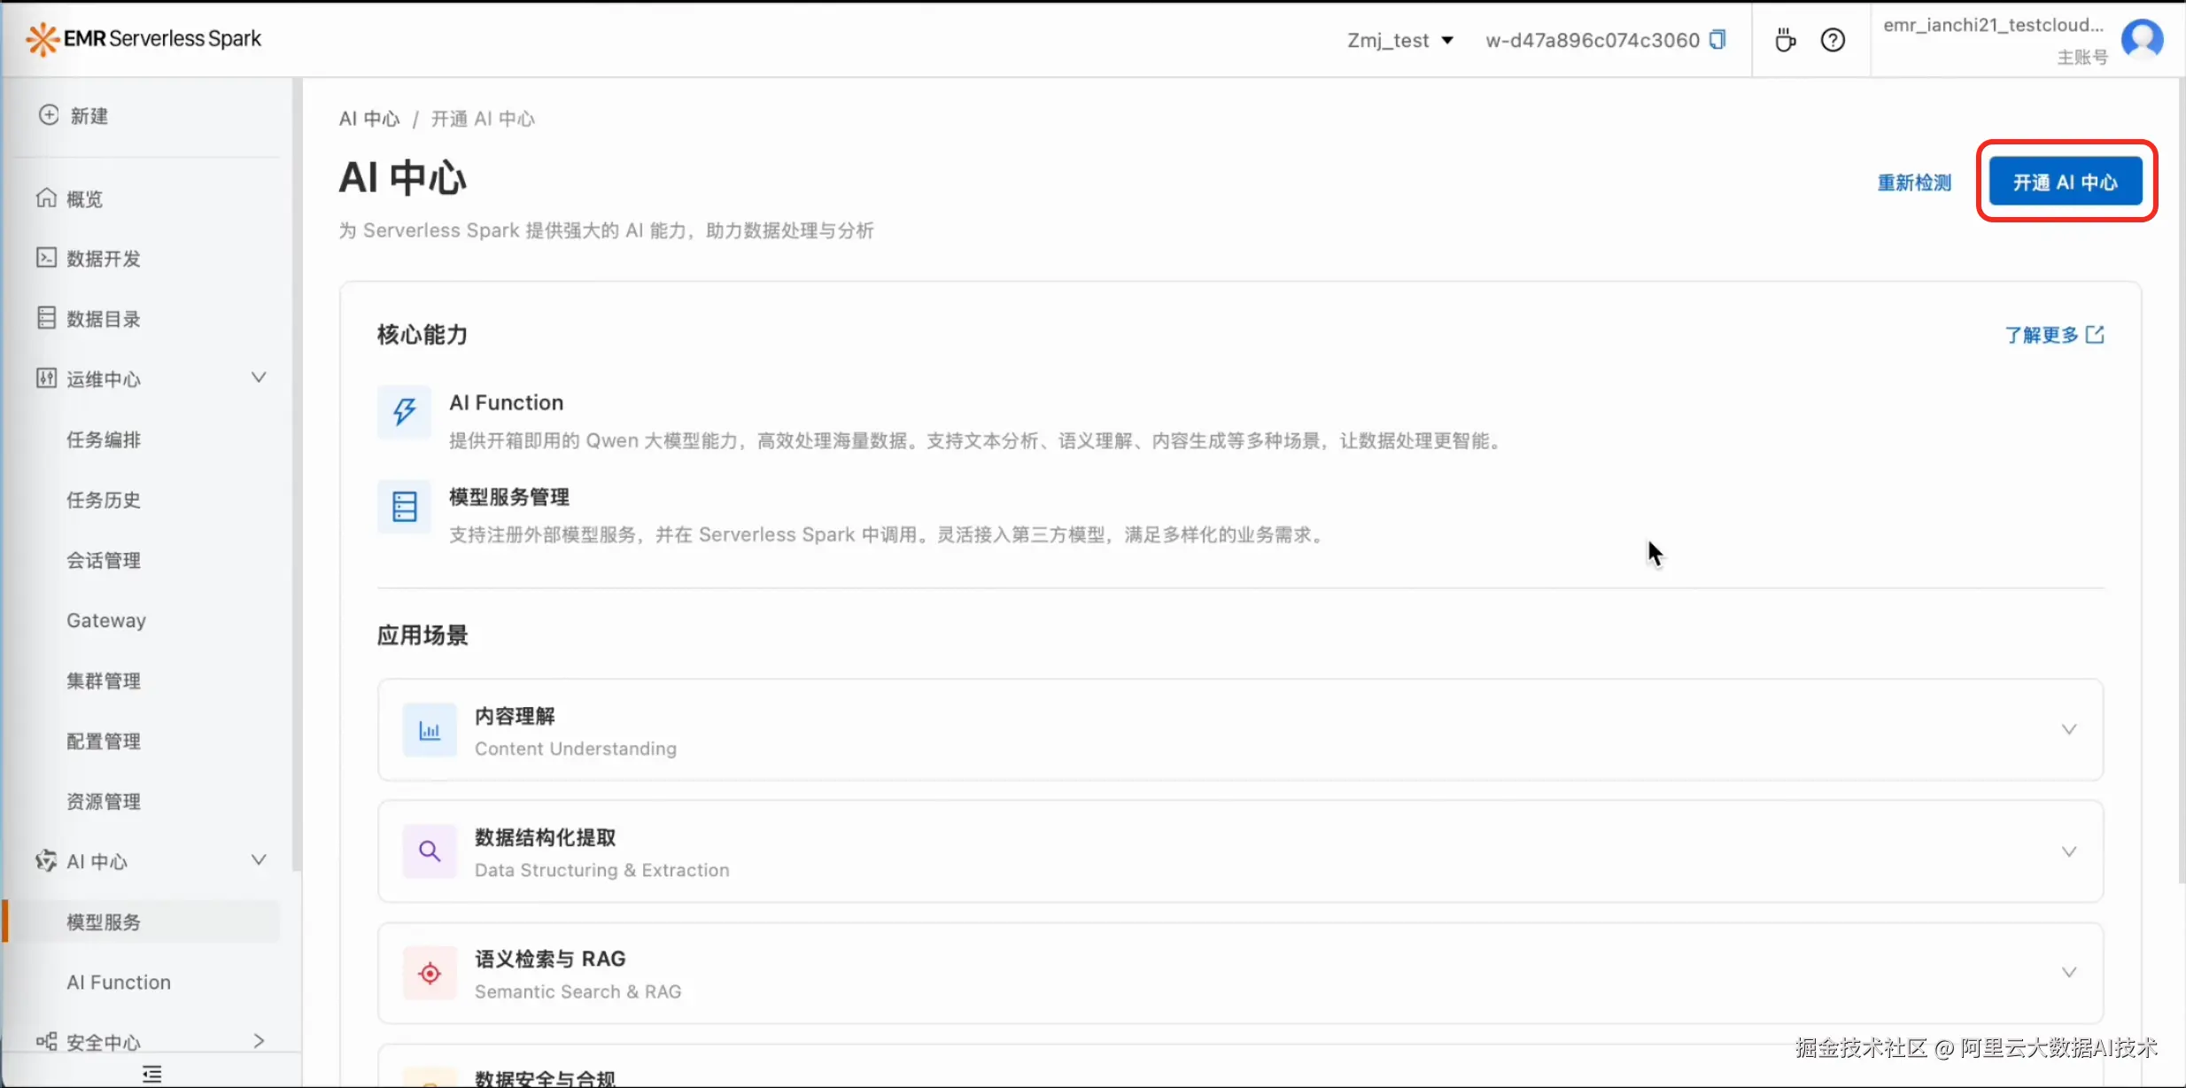The image size is (2186, 1088).
Task: Select 新建 in the sidebar
Action: [89, 116]
